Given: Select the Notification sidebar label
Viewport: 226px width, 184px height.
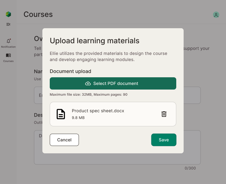Looking at the screenshot, I should tap(8, 47).
